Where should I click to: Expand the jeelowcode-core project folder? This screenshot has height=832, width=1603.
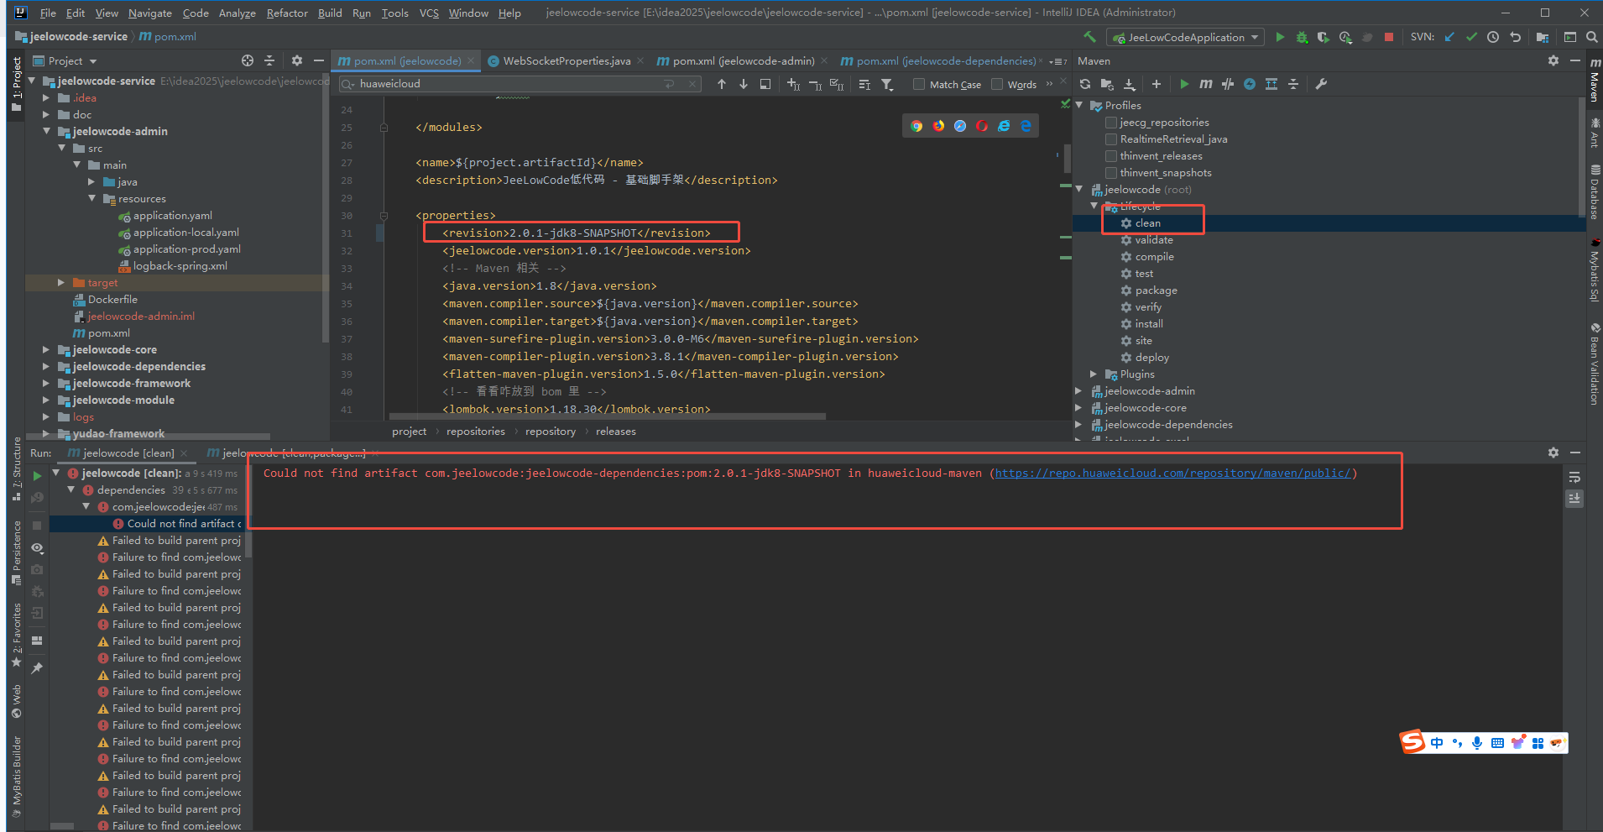tap(46, 350)
